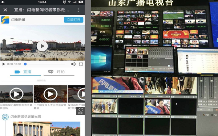
Task: Click the signal strength bars icon
Action: point(75,2)
